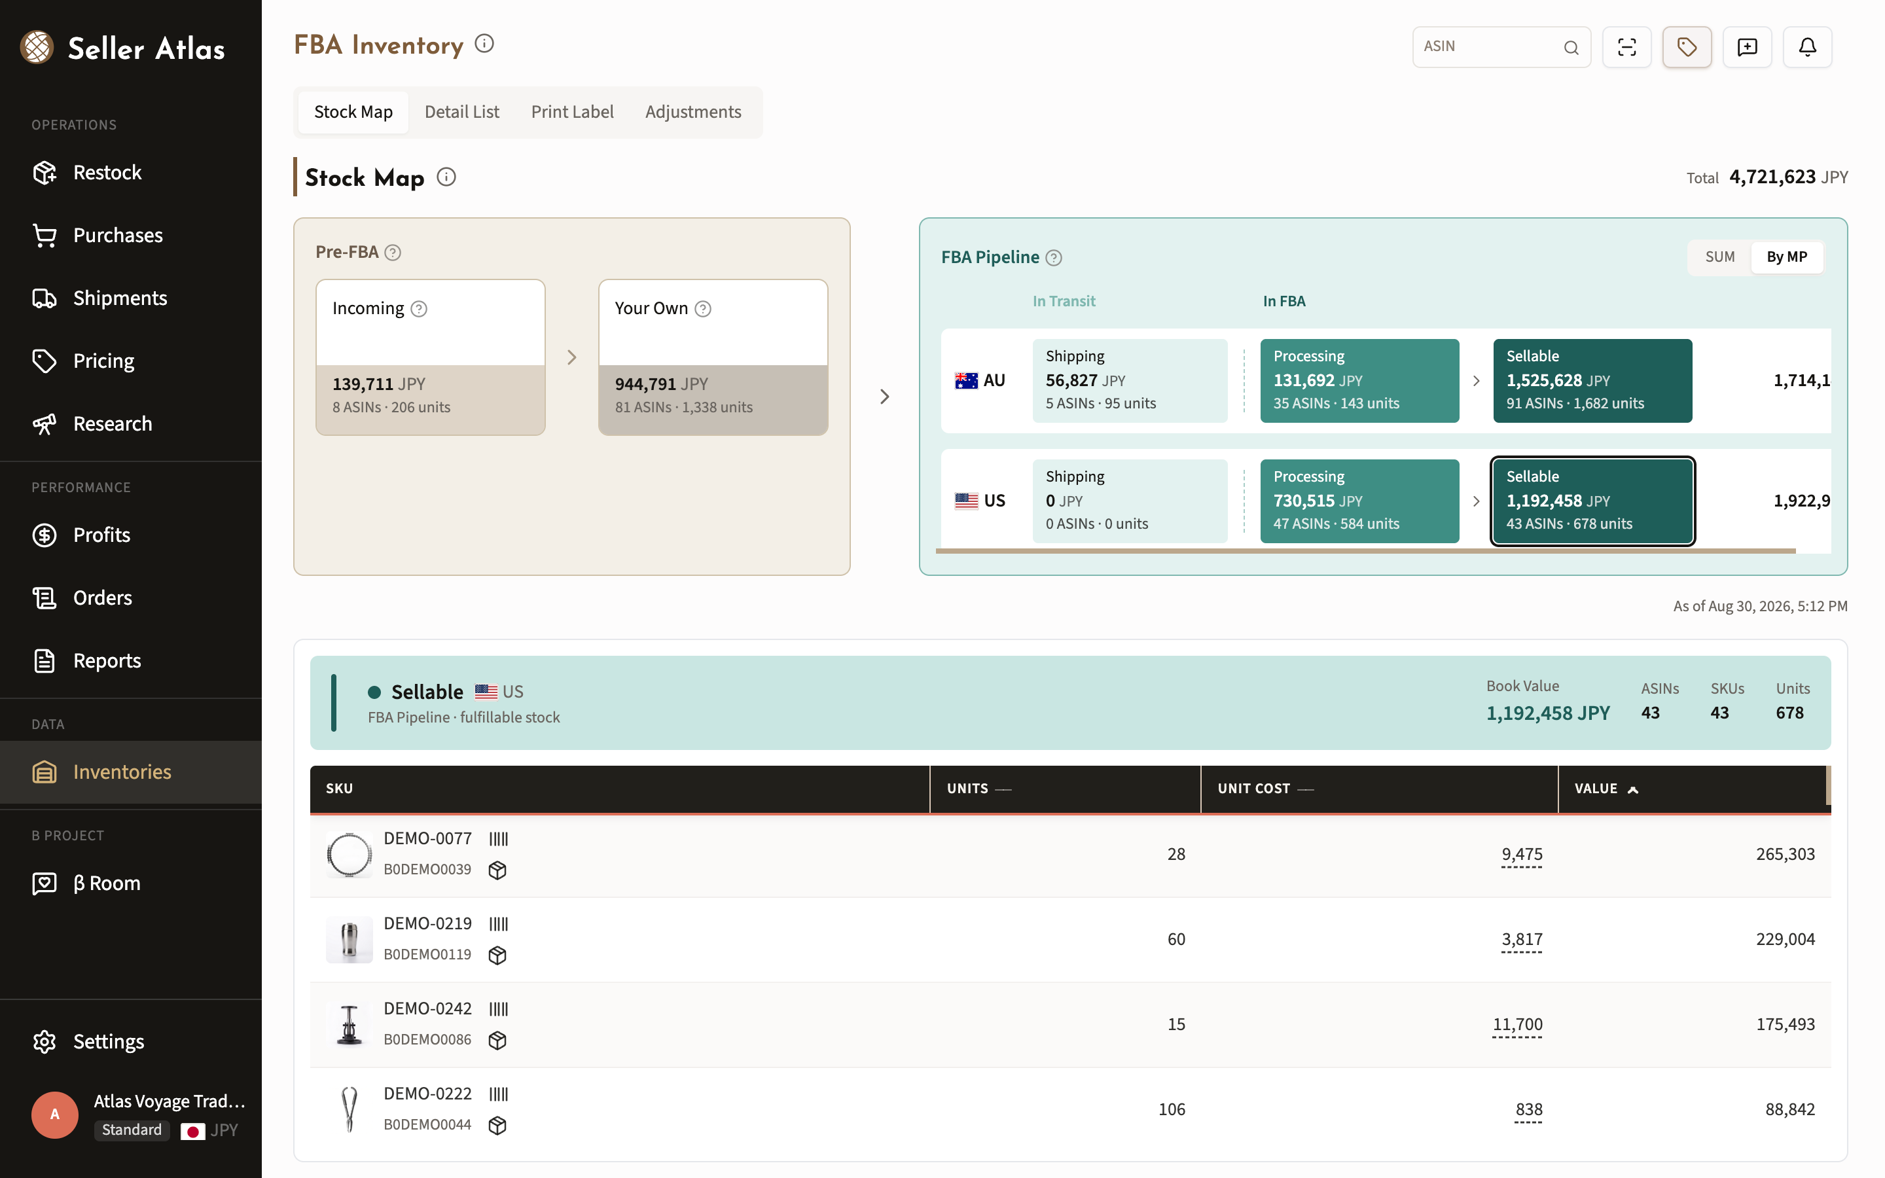Select the AU Sellable stock card
This screenshot has width=1885, height=1178.
1592,380
